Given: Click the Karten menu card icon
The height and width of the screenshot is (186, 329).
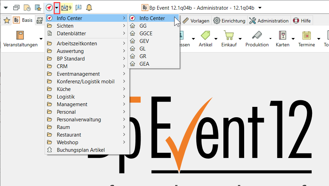Looking at the screenshot, I should [x=282, y=36].
